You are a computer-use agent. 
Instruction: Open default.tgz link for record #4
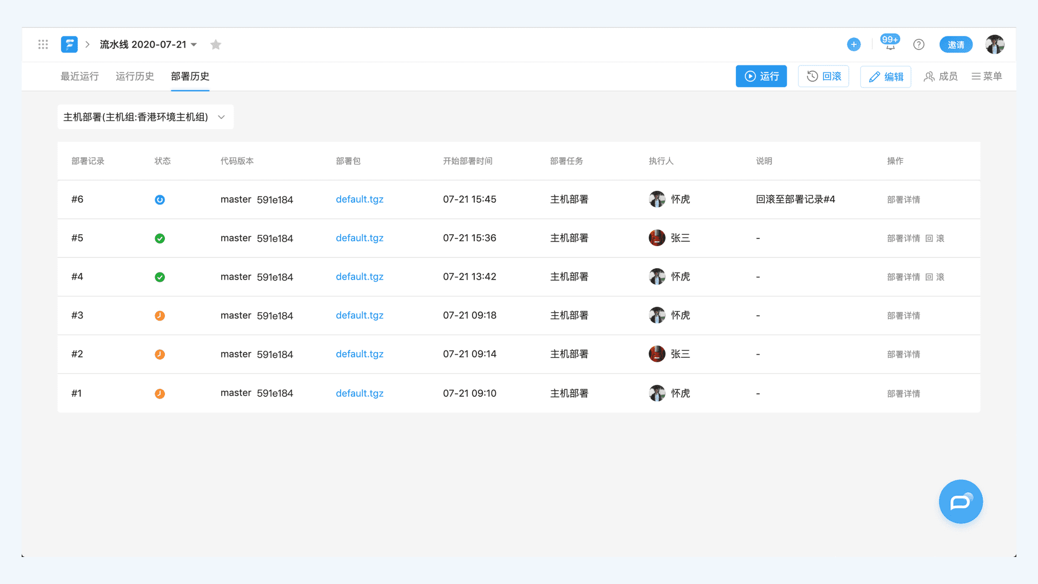360,277
